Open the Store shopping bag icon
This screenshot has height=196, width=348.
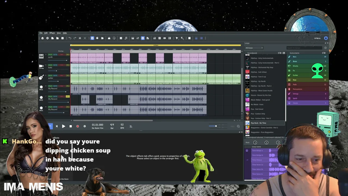click(x=109, y=38)
